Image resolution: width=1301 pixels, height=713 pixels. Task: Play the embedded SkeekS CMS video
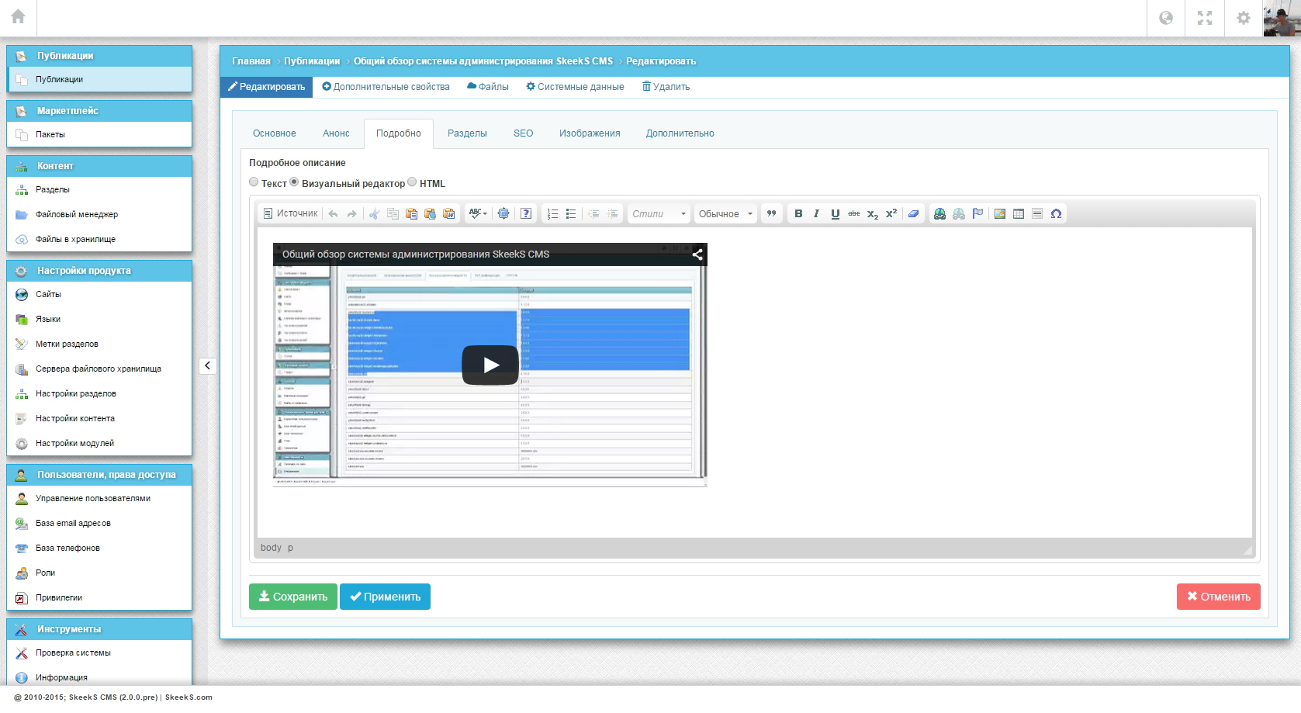(x=490, y=365)
